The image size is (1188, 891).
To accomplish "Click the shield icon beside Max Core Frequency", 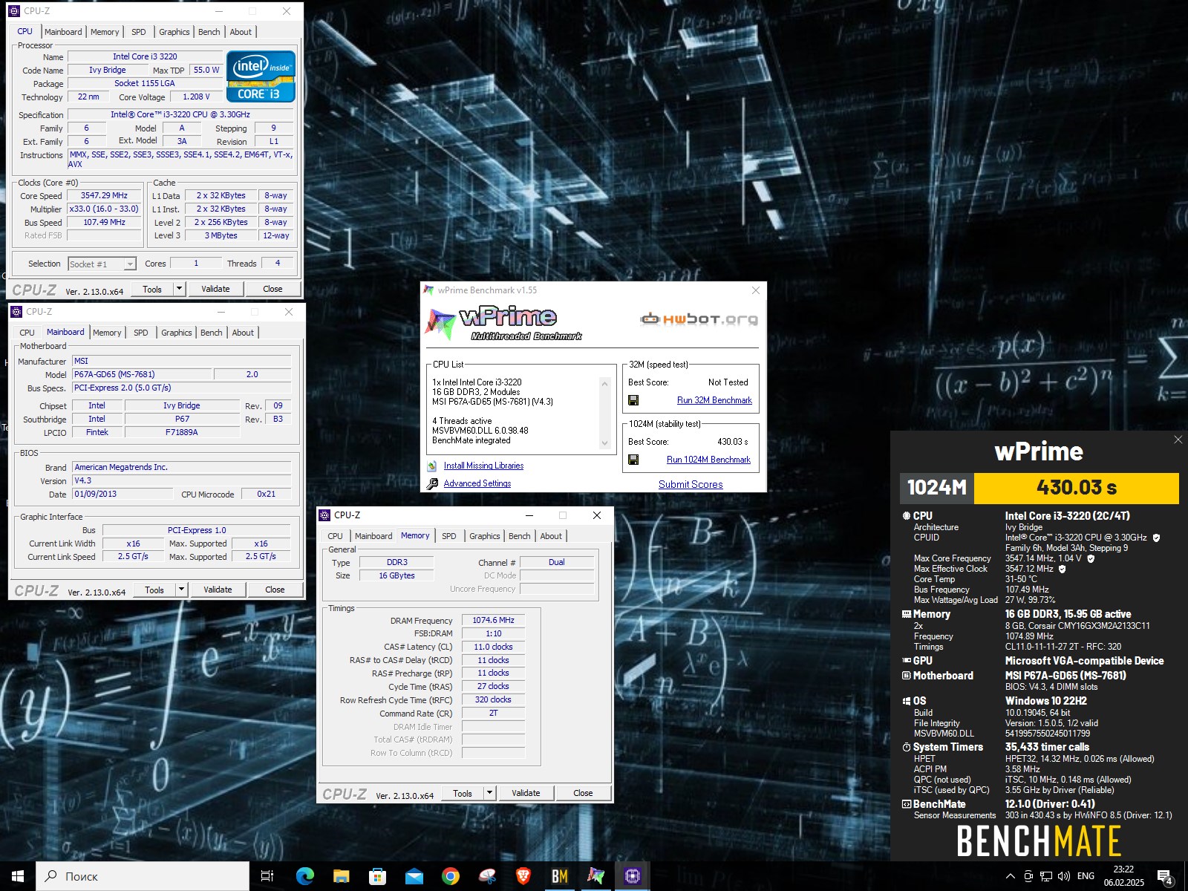I will (1091, 558).
